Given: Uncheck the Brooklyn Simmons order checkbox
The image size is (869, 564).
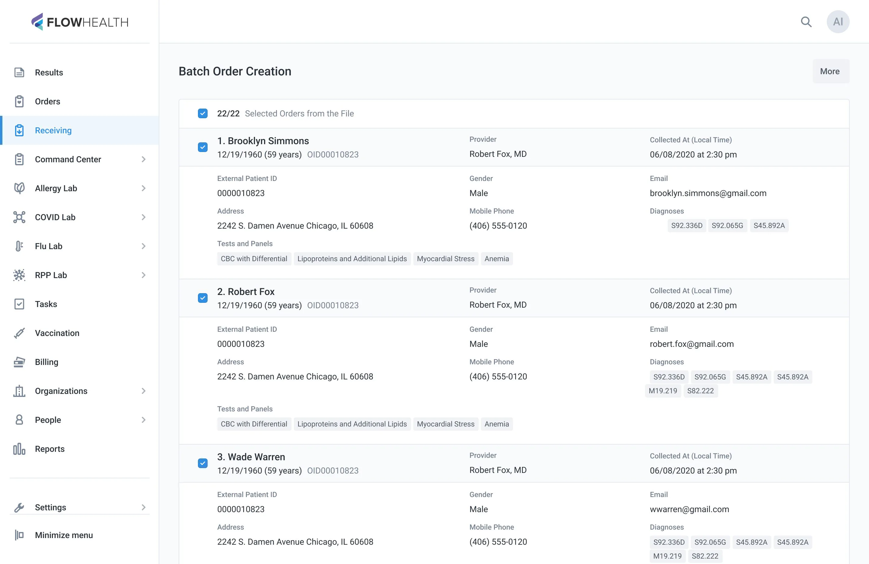Looking at the screenshot, I should 203,147.
